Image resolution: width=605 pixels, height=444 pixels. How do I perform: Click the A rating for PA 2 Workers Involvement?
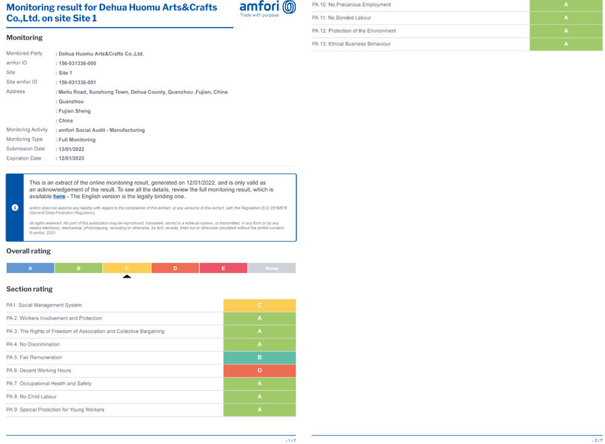pyautogui.click(x=259, y=318)
